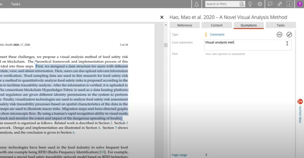Click the red Hide column arrow icon
This screenshot has width=304, height=158.
pos(300,102)
